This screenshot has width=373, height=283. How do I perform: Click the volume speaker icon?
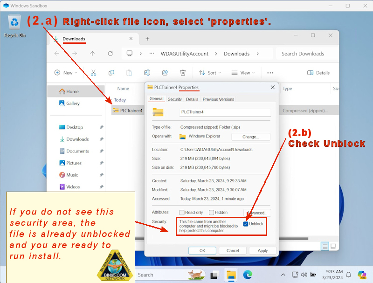304,275
